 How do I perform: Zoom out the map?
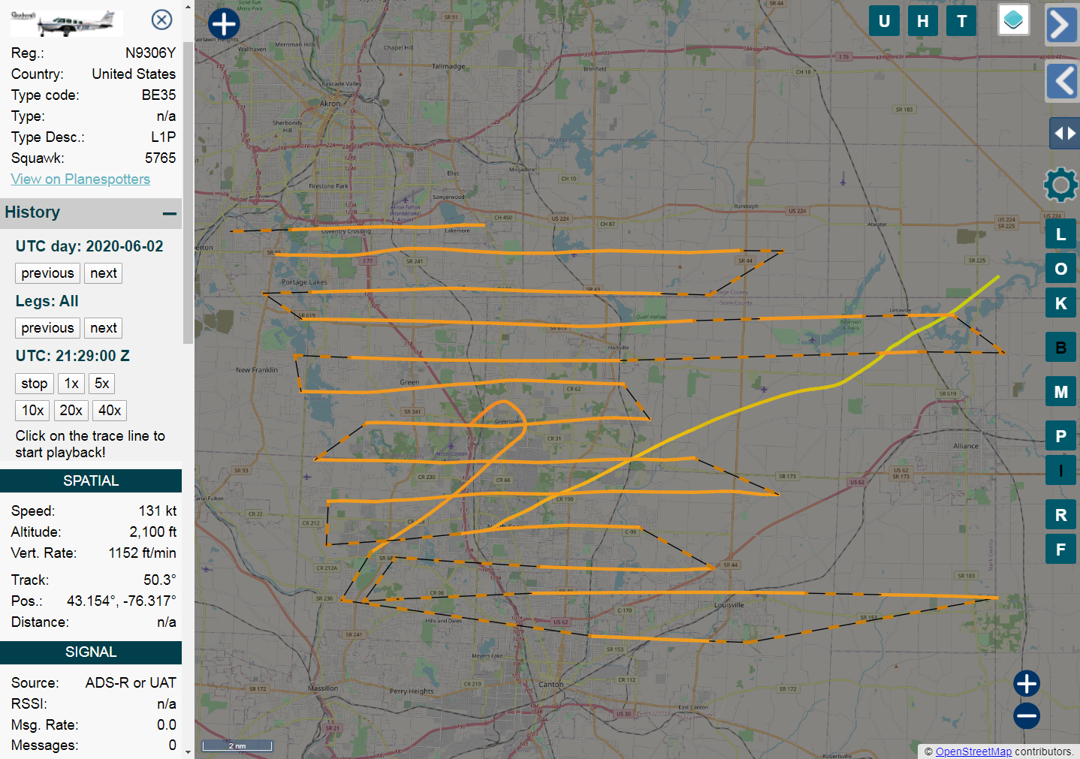1026,715
